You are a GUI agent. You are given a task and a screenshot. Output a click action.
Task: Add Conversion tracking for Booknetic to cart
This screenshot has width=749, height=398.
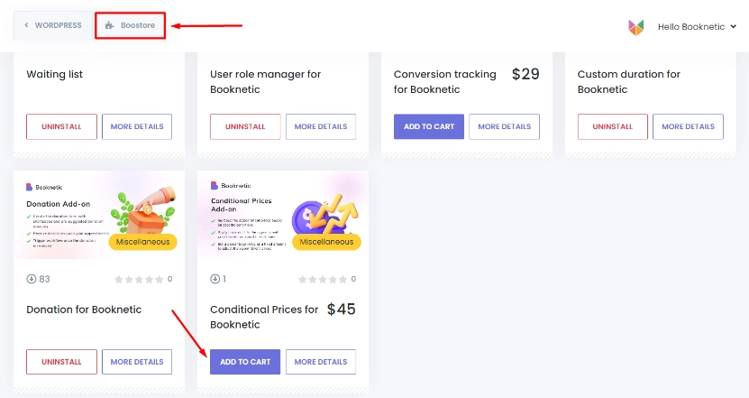coord(429,126)
